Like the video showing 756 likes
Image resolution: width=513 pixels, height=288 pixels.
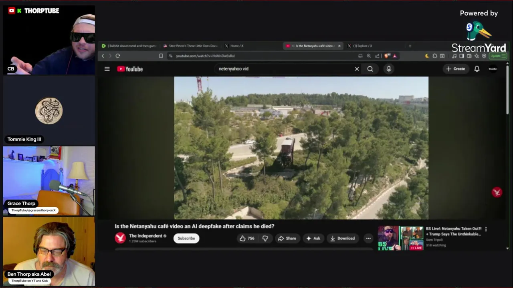point(247,238)
